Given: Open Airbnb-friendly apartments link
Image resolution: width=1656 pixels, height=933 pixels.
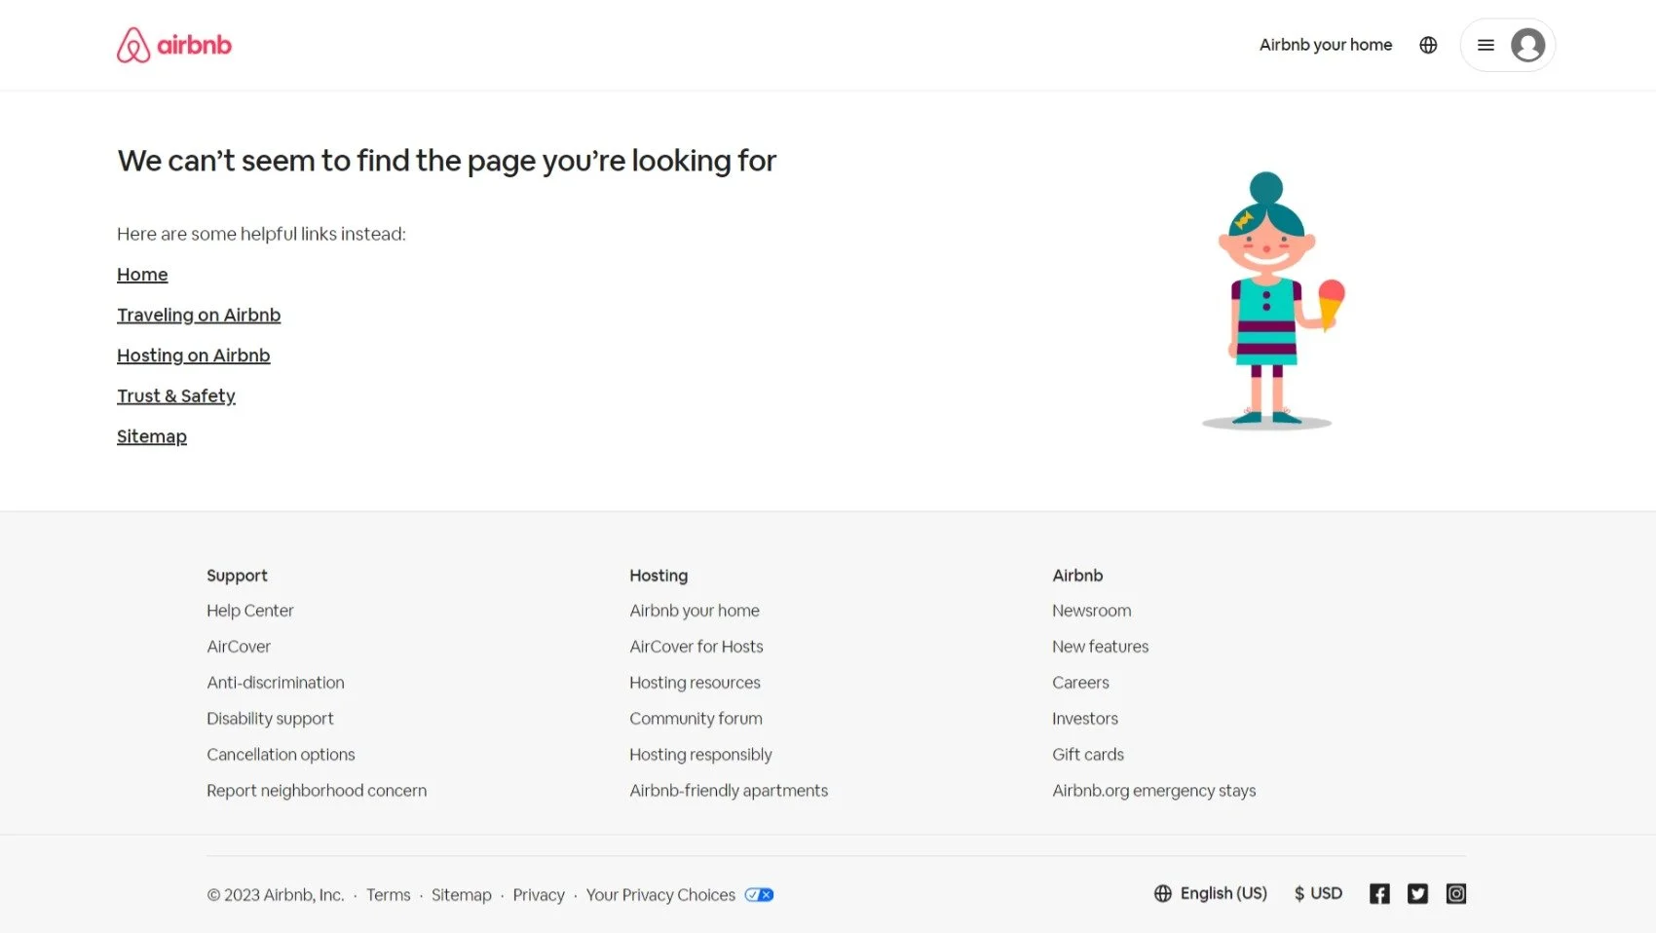Looking at the screenshot, I should 729,791.
